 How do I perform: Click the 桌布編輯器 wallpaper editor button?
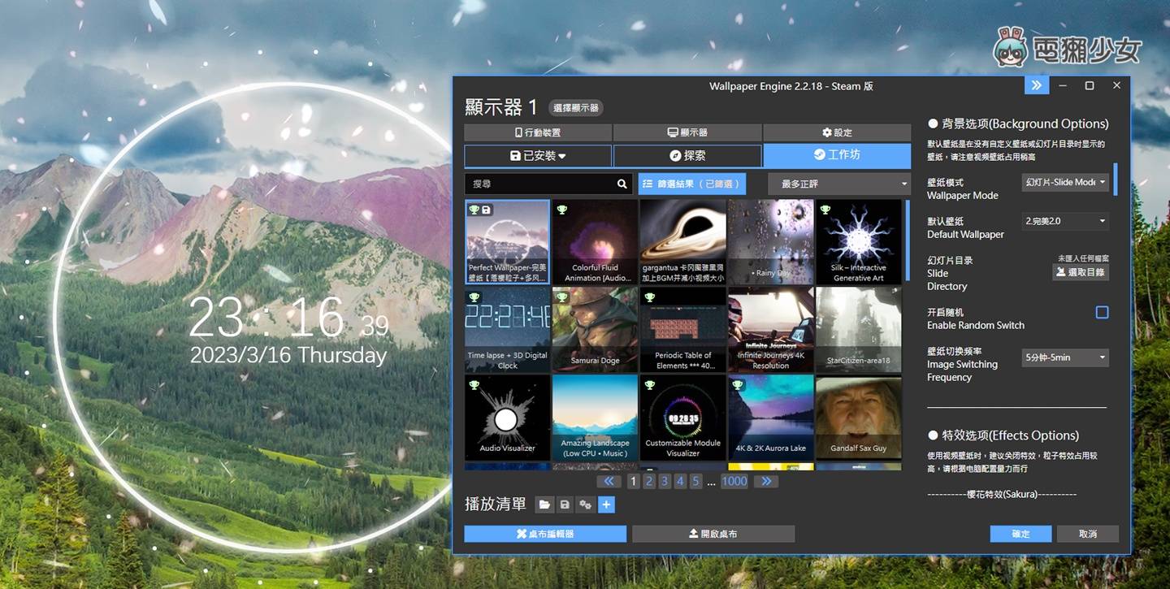[545, 534]
